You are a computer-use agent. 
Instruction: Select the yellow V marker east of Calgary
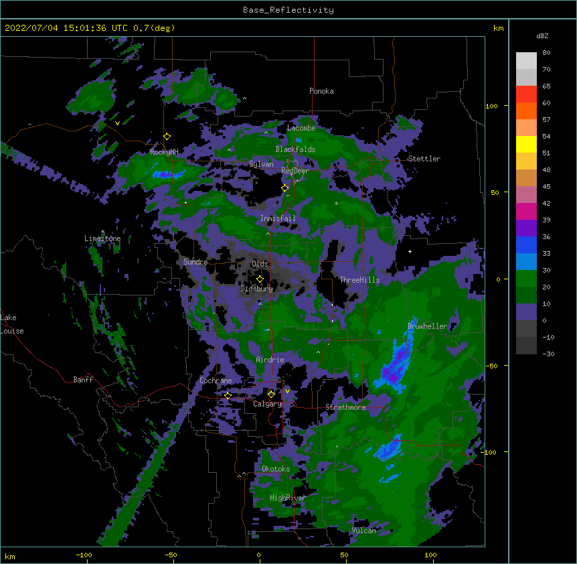point(287,391)
